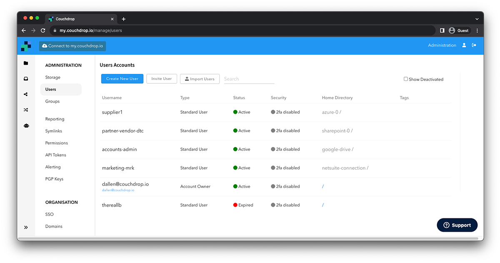Click the cloud icon on Connect to my.couchdrop.io
The image size is (500, 263).
pos(44,46)
